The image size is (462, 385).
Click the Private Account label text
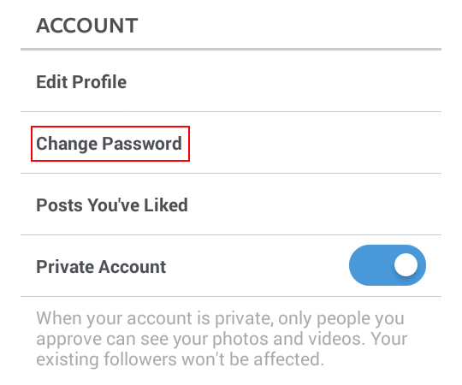click(x=101, y=267)
